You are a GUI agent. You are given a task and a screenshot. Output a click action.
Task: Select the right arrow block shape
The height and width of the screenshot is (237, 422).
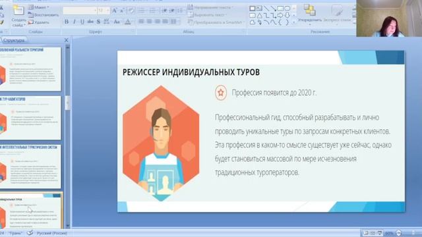click(280, 16)
